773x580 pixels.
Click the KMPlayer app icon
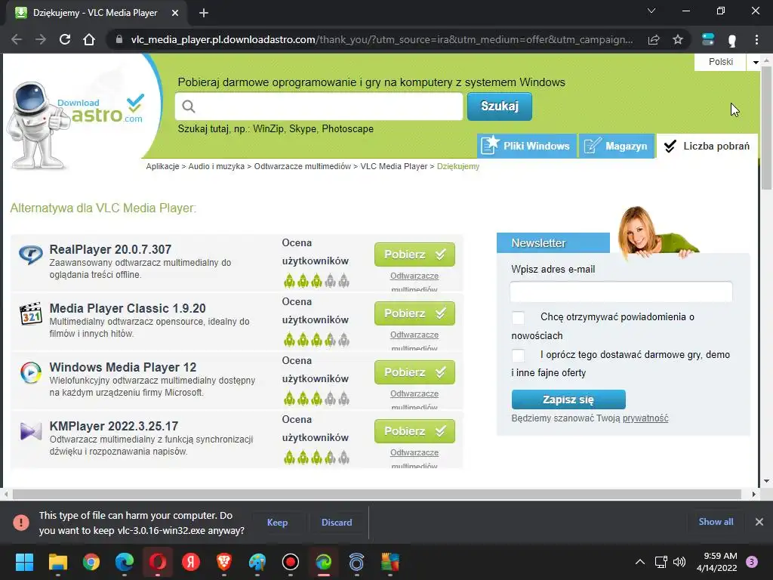click(30, 431)
